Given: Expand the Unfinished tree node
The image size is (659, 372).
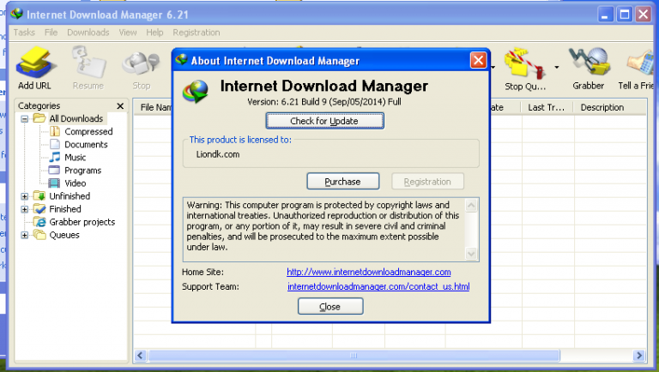Looking at the screenshot, I should click(x=25, y=196).
